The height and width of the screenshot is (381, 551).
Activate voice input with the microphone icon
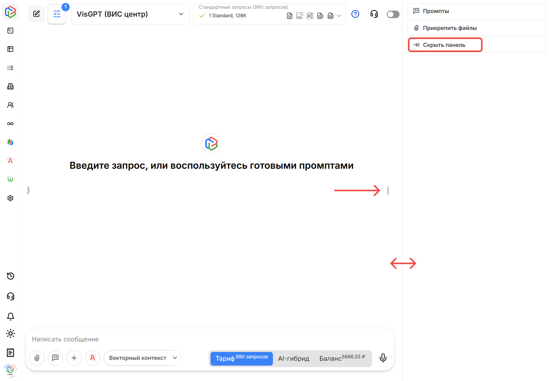pyautogui.click(x=383, y=358)
